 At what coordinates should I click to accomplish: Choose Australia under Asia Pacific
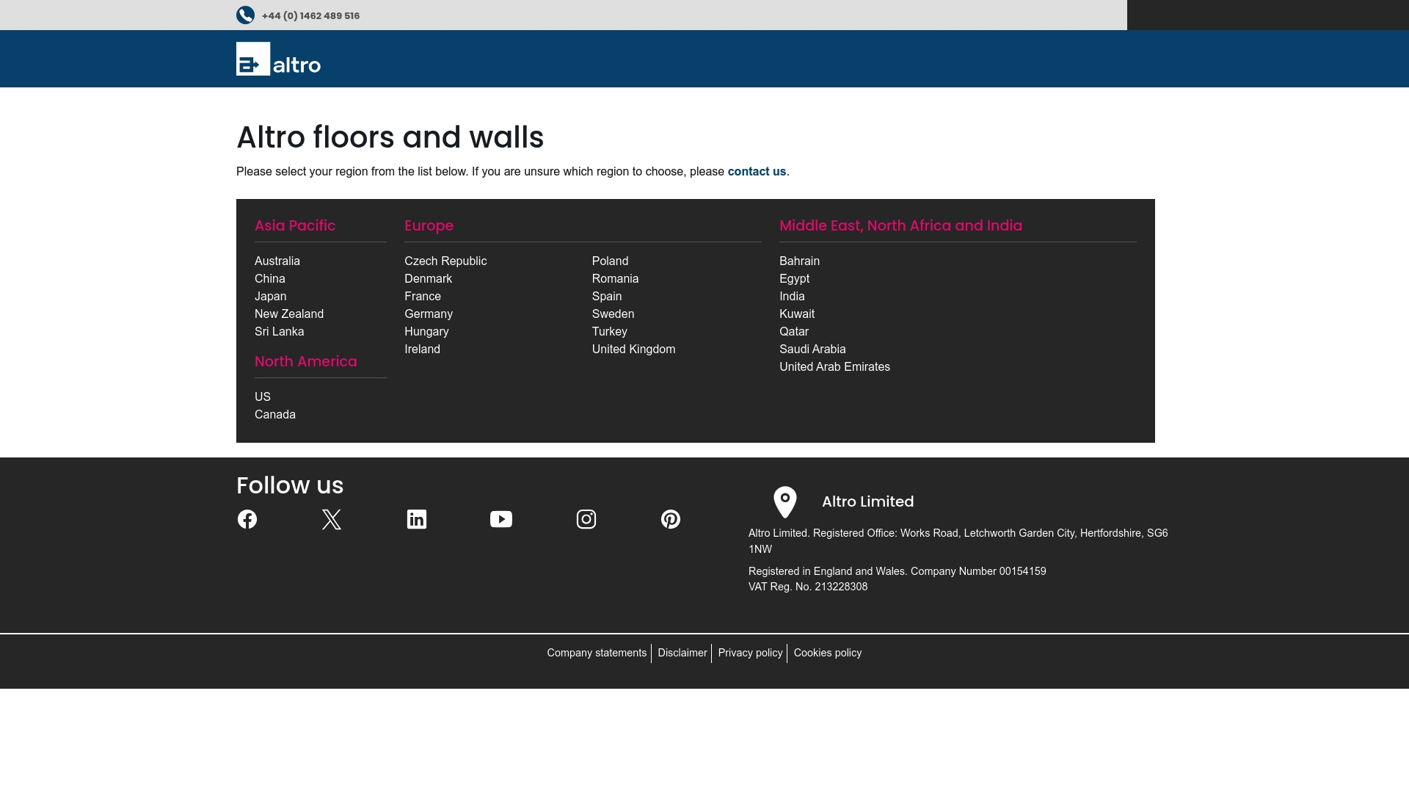pos(277,261)
